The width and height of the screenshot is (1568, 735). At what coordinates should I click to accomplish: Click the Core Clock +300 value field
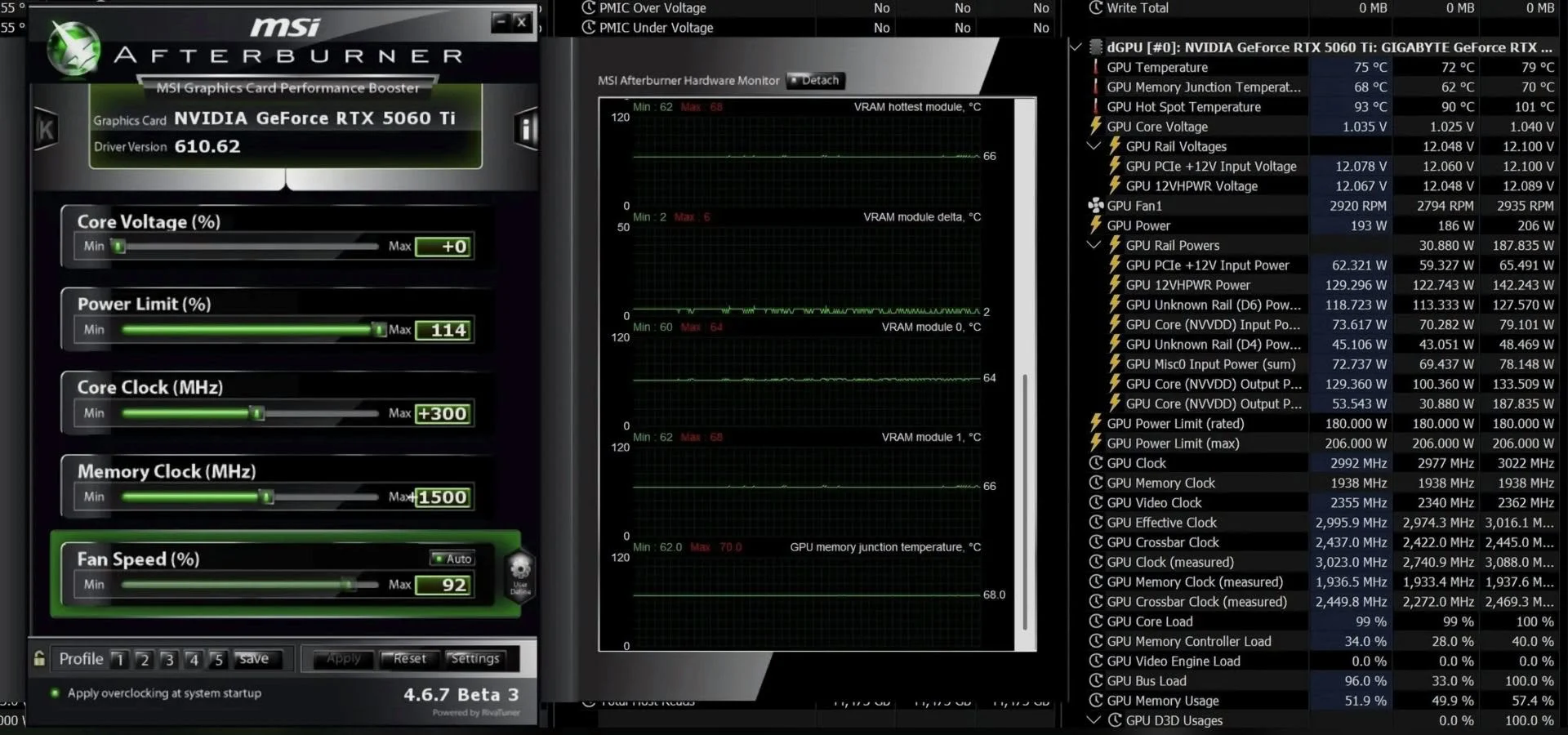(x=444, y=413)
